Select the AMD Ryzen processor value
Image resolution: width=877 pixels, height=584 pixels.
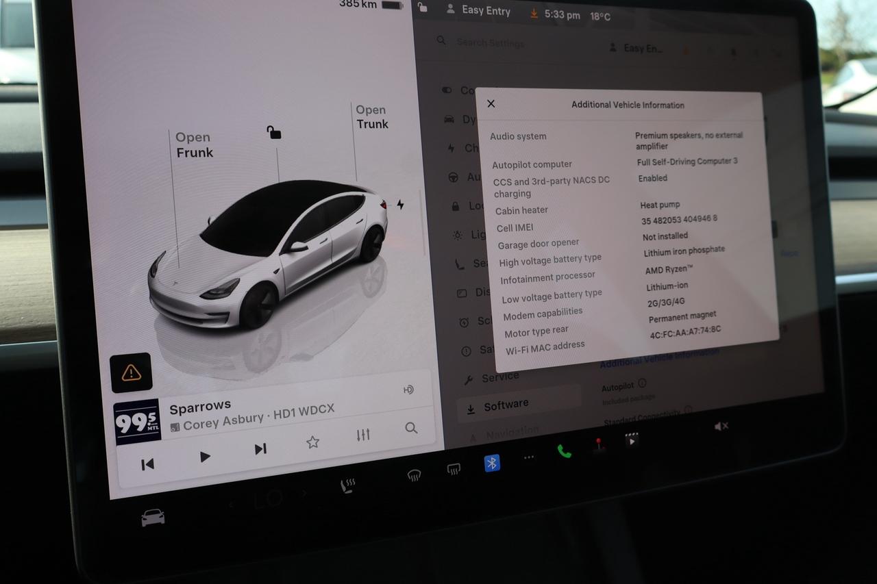[669, 270]
